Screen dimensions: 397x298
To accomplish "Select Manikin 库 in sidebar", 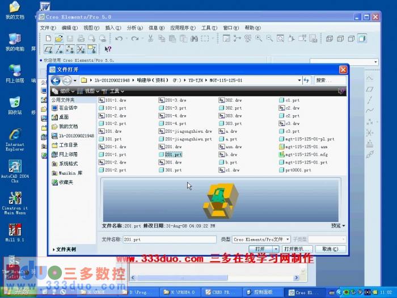I will pos(67,173).
